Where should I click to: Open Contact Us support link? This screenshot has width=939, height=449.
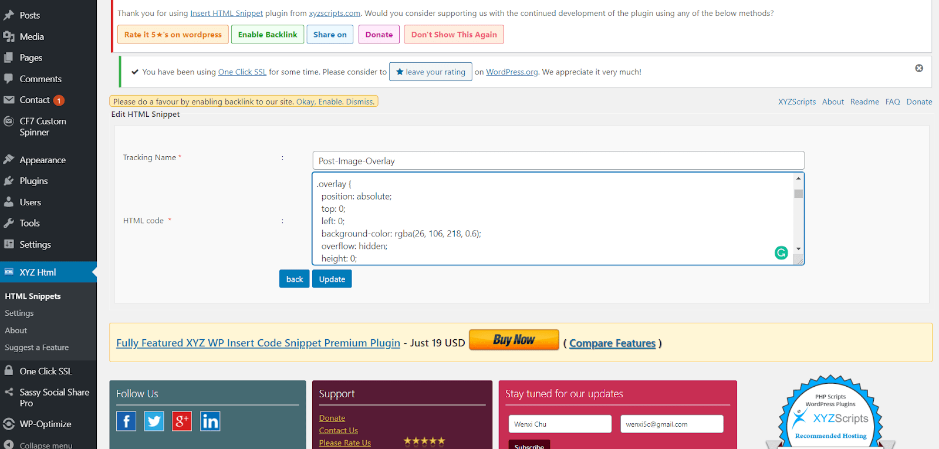point(339,430)
